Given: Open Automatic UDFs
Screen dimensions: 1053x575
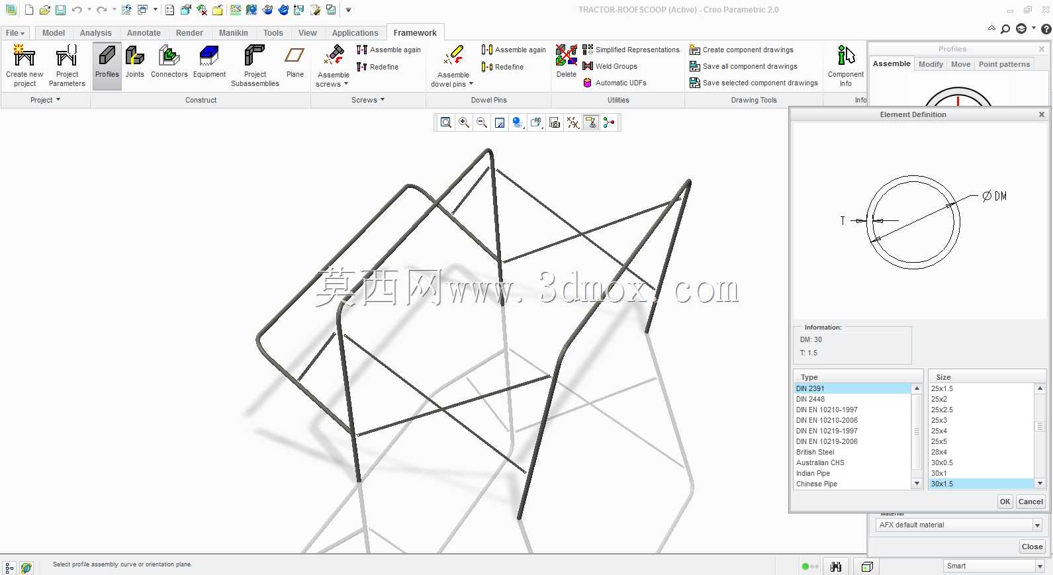Looking at the screenshot, I should (x=614, y=83).
